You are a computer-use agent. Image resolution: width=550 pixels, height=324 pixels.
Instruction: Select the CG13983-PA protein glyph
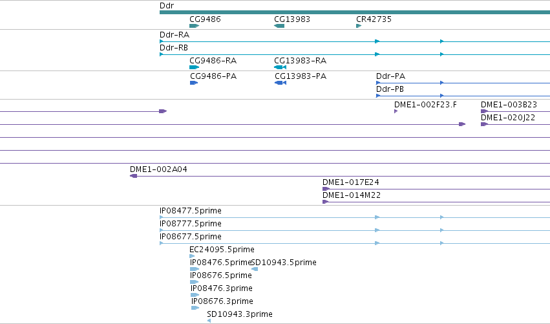point(280,83)
